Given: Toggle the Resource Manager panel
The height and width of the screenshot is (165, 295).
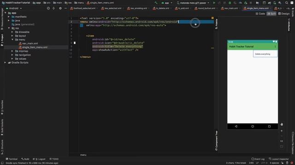Looking at the screenshot, I should click(x=2, y=19).
